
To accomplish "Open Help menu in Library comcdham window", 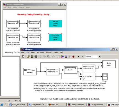I will 28,7.
